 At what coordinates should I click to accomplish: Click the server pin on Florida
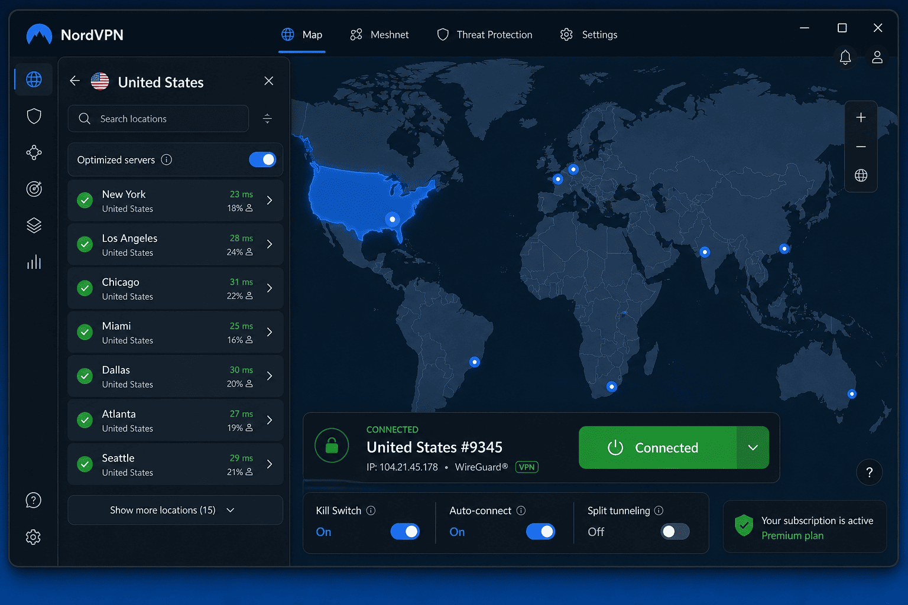[x=393, y=219]
